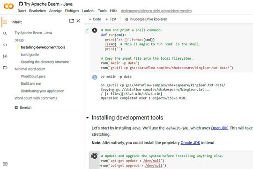253x169 pixels.
Task: Open the search sidebar icon
Action: pos(5,33)
